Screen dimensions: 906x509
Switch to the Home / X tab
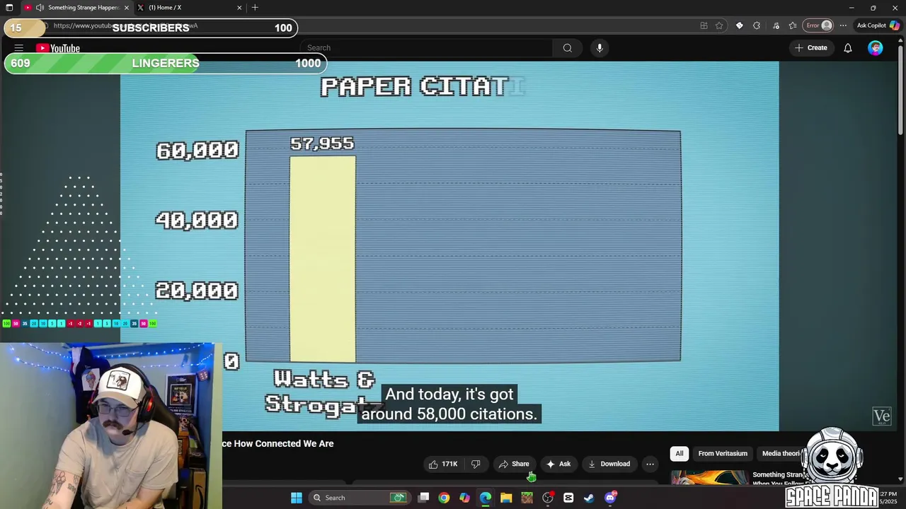[x=190, y=8]
